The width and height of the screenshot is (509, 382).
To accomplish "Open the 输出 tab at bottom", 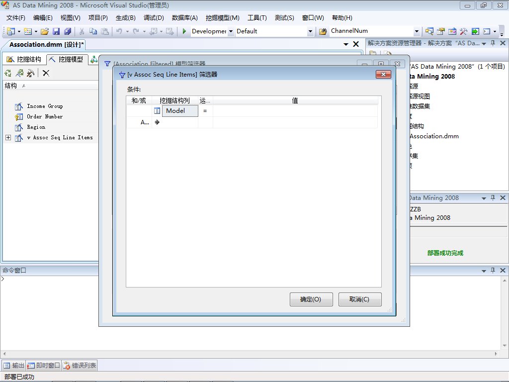I will point(14,366).
